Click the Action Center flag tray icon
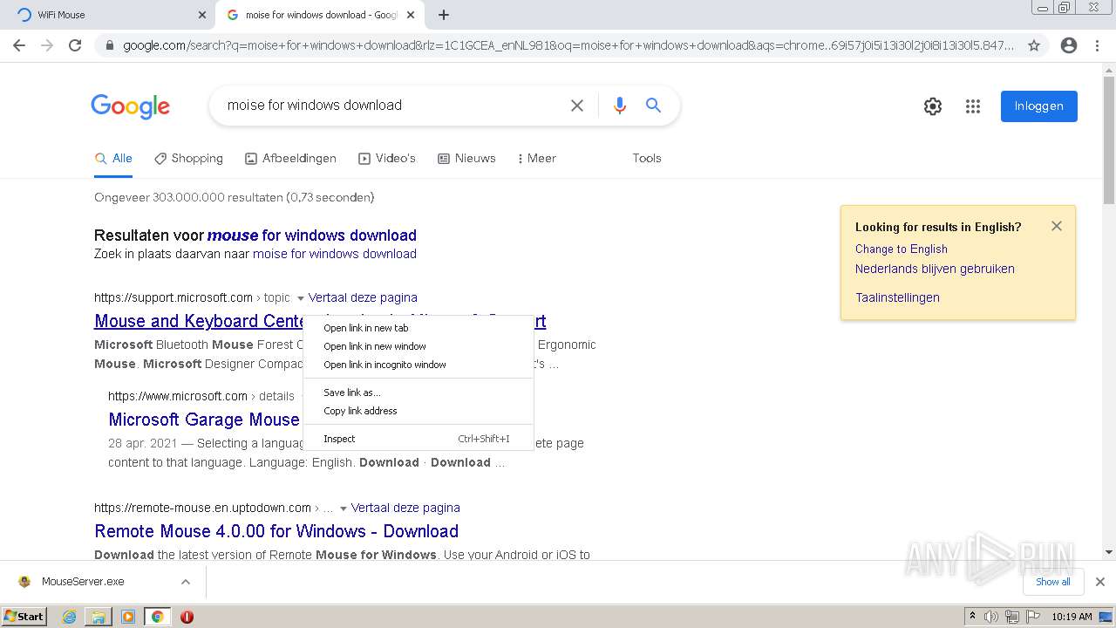Image resolution: width=1116 pixels, height=628 pixels. (1033, 617)
